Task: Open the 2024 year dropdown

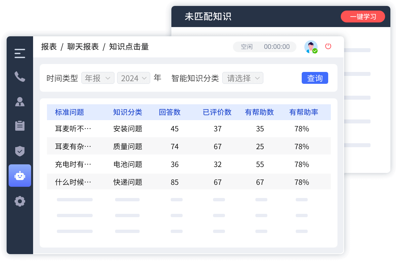Action: point(134,78)
